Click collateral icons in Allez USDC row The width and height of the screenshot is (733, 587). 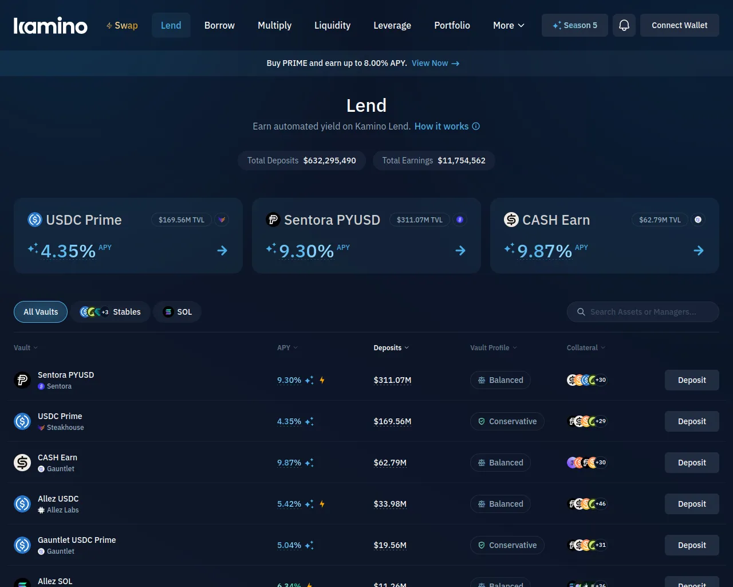(587, 504)
